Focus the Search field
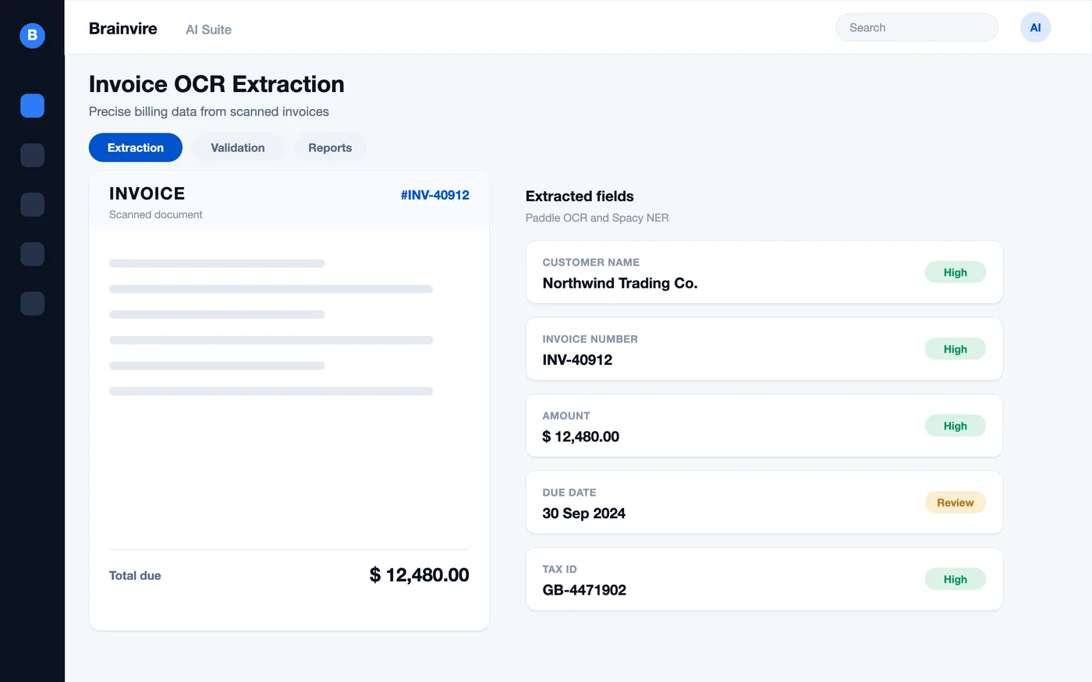Screen dimensions: 1092x682 916,27
